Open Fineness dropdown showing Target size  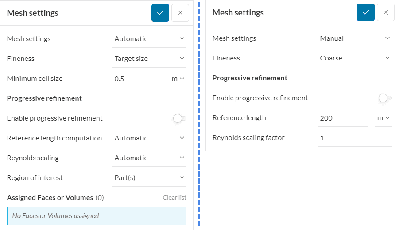coord(149,58)
